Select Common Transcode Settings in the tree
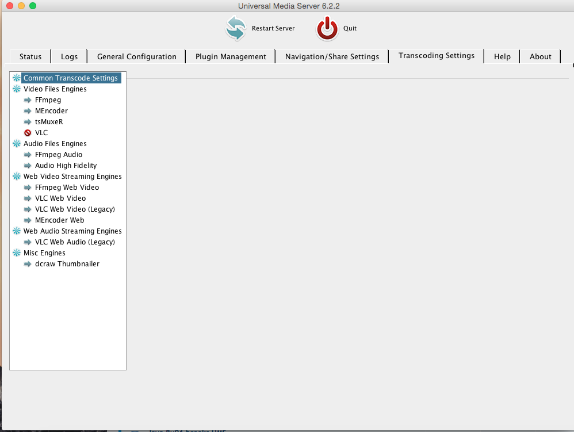 click(71, 78)
